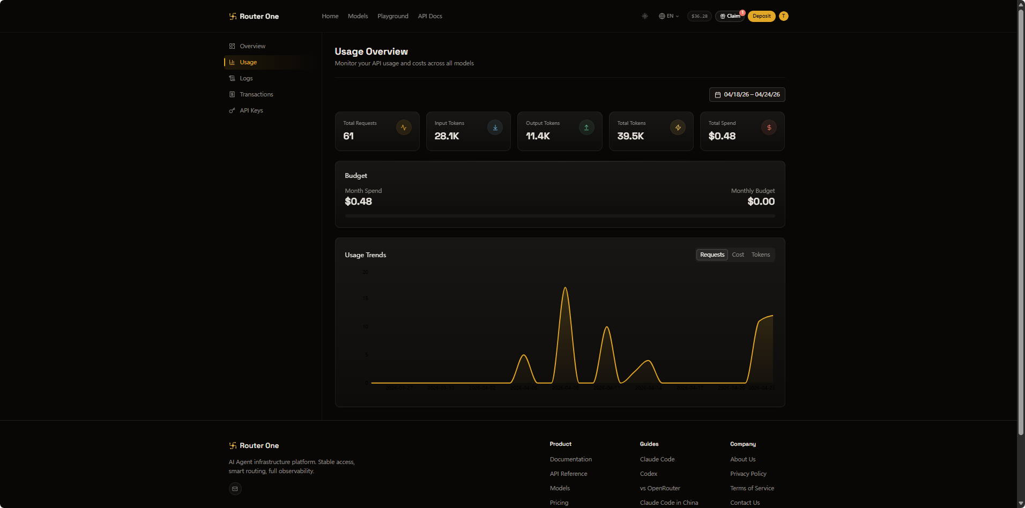Open the email icon in the footer
Screen dimensions: 1025x508
coord(235,488)
